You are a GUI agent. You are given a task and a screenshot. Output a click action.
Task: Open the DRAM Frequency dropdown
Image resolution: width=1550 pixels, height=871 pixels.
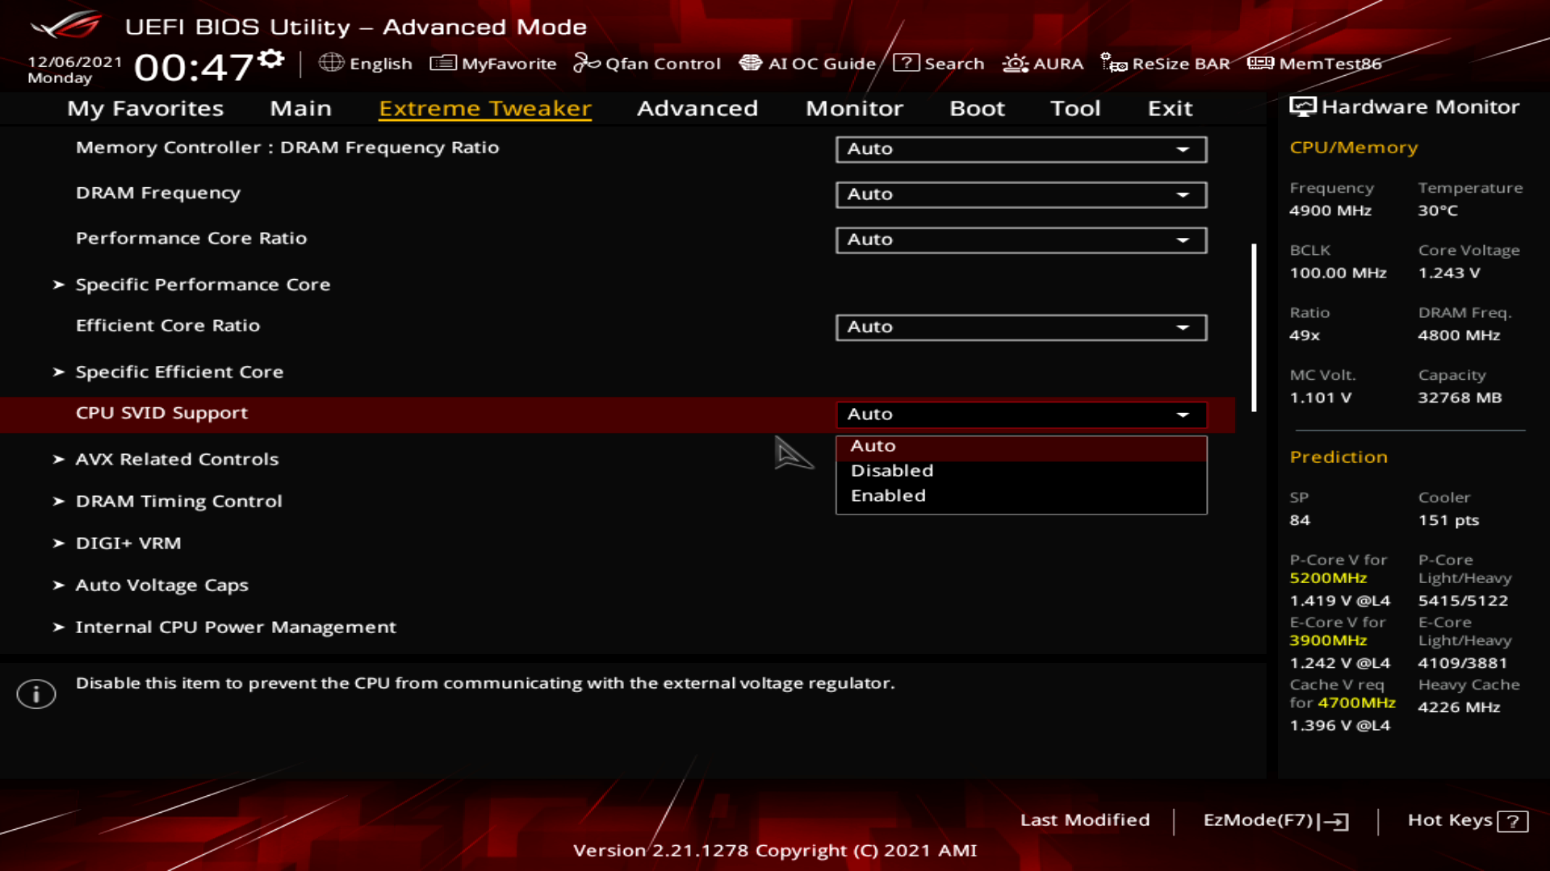1020,194
